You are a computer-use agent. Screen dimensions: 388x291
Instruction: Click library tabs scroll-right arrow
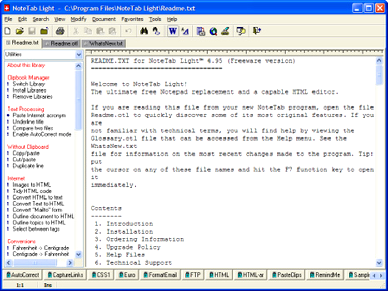[381, 275]
